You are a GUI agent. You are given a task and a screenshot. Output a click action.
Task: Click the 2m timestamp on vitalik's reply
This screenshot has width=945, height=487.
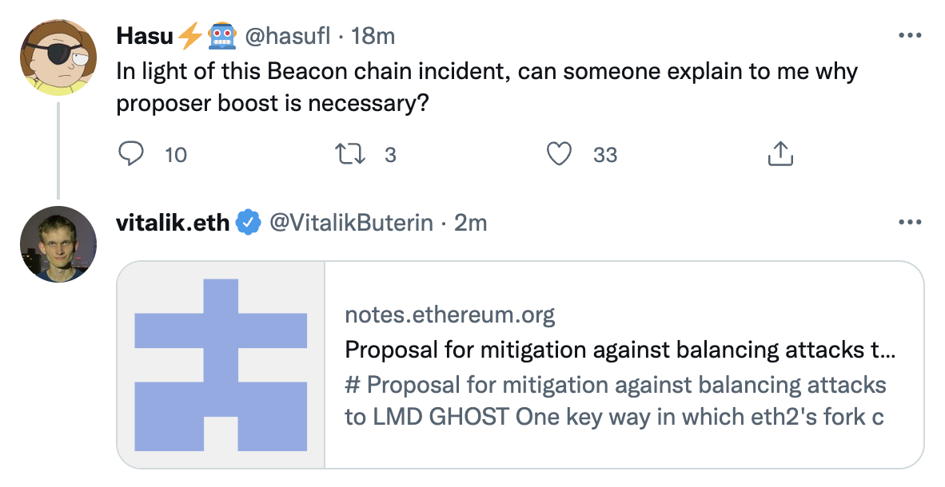click(x=470, y=223)
